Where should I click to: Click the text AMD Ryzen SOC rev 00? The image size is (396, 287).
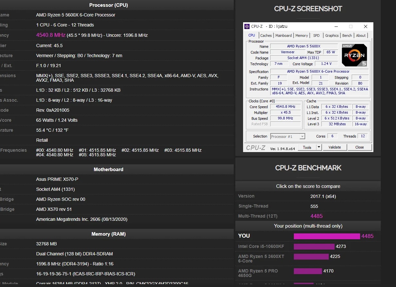pos(61,199)
